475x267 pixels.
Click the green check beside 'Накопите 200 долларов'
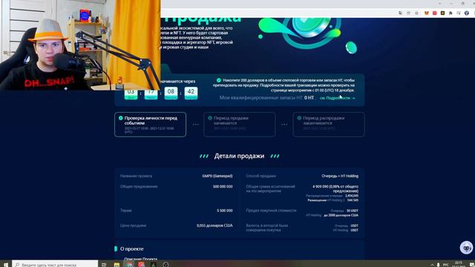219,80
